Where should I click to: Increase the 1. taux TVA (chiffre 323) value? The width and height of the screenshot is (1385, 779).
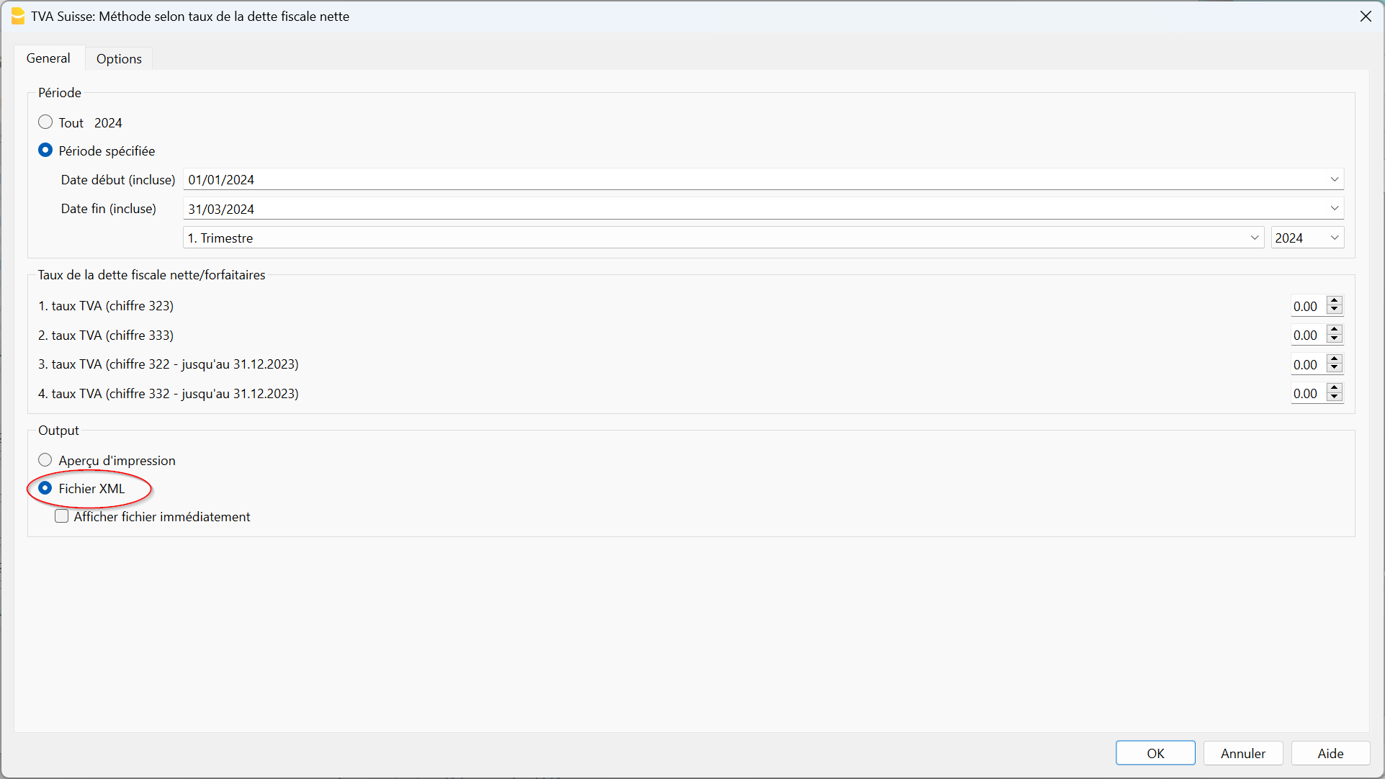(1335, 301)
